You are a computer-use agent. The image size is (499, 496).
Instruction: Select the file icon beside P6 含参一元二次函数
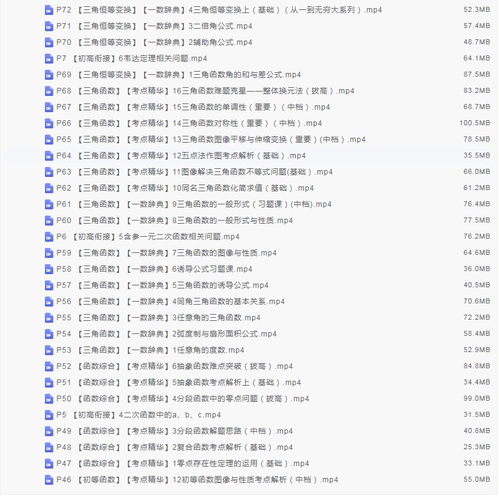[49, 237]
